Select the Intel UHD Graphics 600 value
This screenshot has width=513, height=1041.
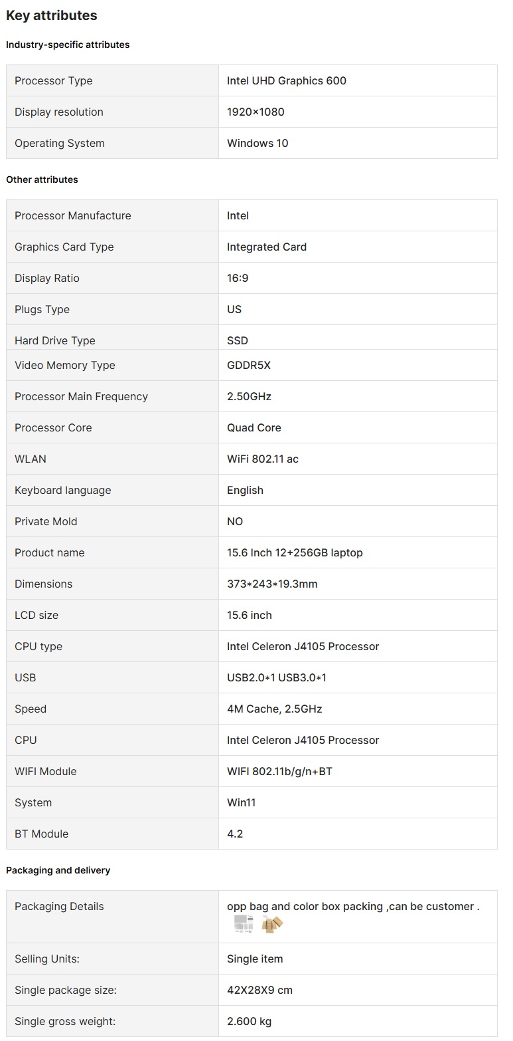[287, 80]
